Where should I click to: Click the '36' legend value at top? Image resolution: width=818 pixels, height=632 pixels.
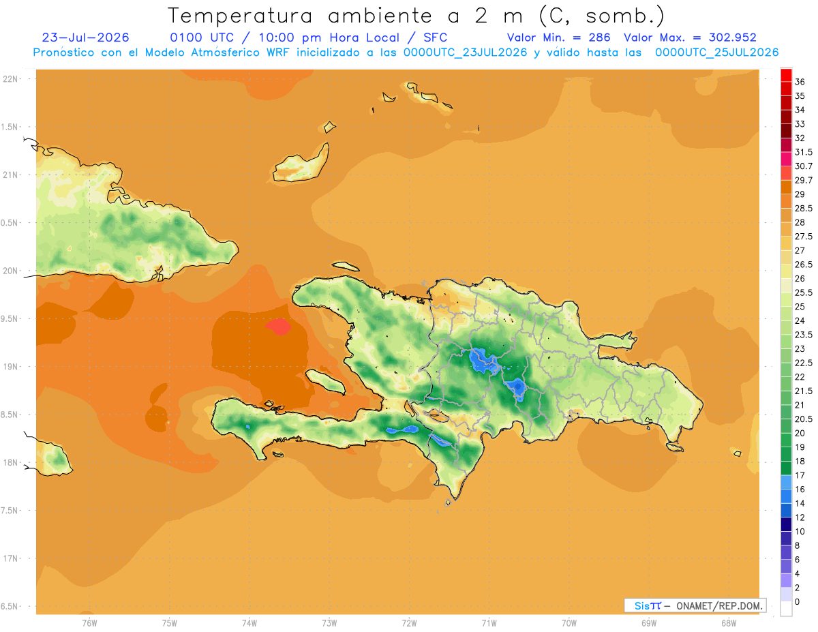point(800,82)
